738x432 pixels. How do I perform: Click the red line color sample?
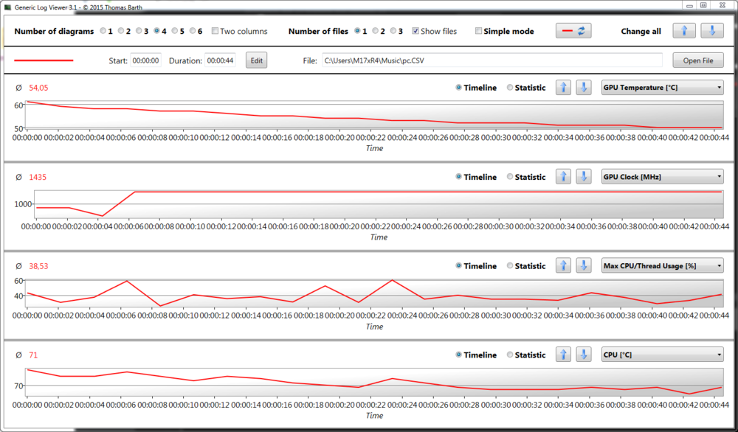coord(44,60)
